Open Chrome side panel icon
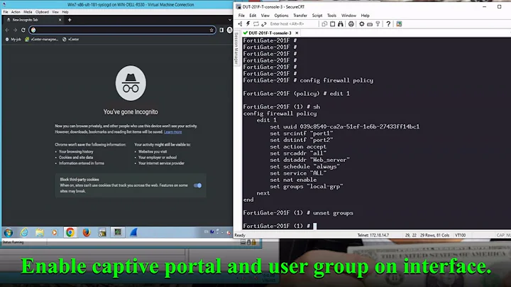511x287 pixels. 221,30
